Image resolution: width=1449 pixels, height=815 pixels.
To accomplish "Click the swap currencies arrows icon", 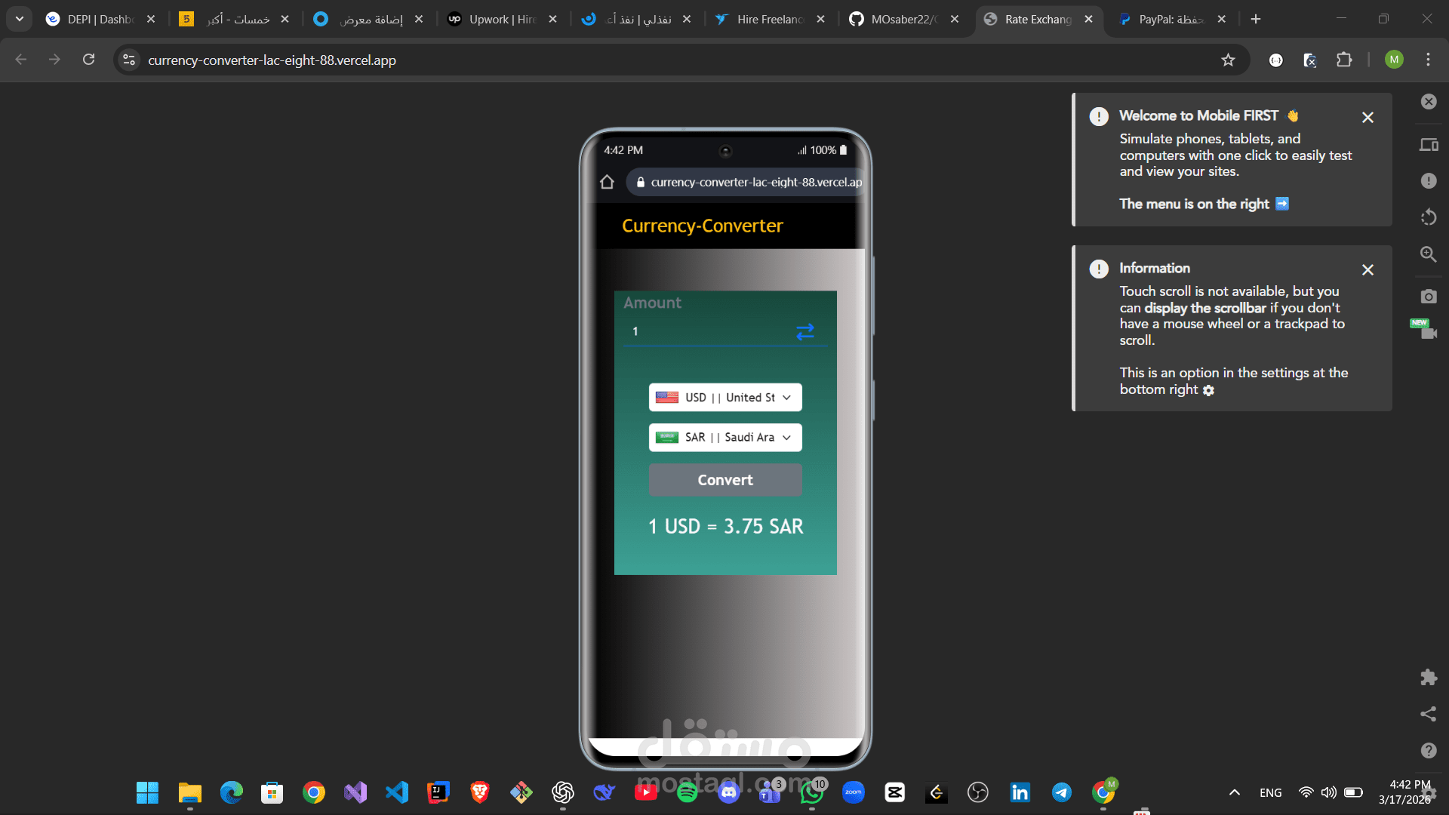I will (x=804, y=332).
